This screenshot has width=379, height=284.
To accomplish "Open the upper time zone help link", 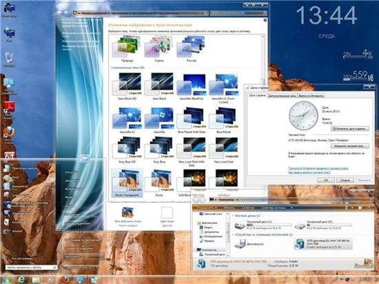I will pos(318,168).
